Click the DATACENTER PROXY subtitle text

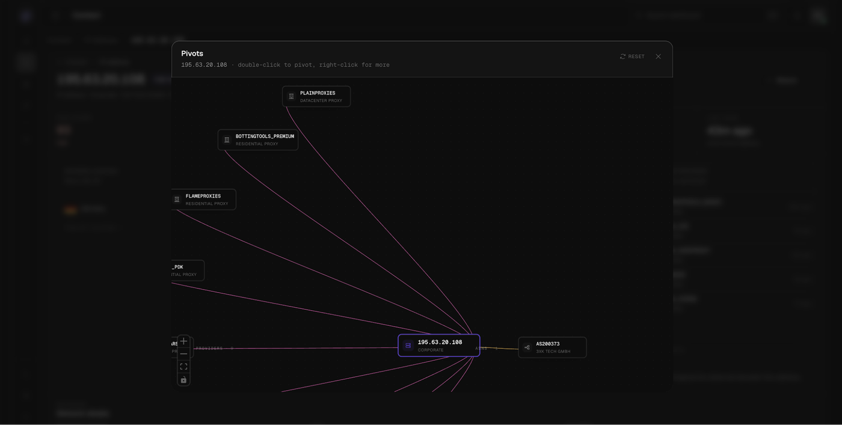click(x=321, y=101)
